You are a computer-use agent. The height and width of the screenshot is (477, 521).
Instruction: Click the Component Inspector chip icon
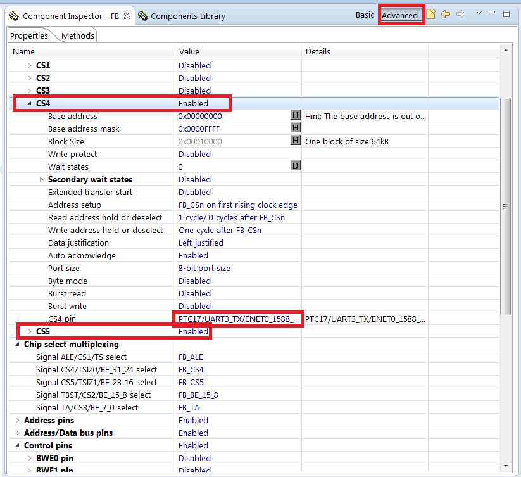[14, 16]
